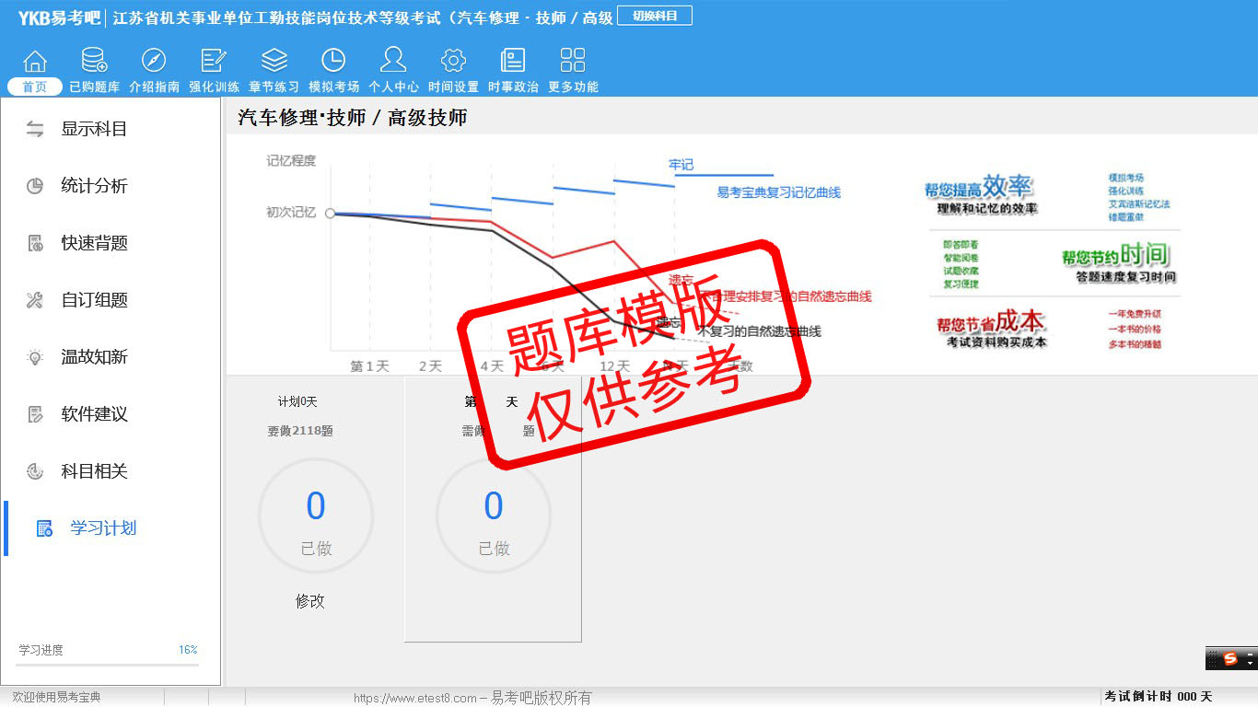Click the 温故知新 lightbulb icon

(35, 357)
